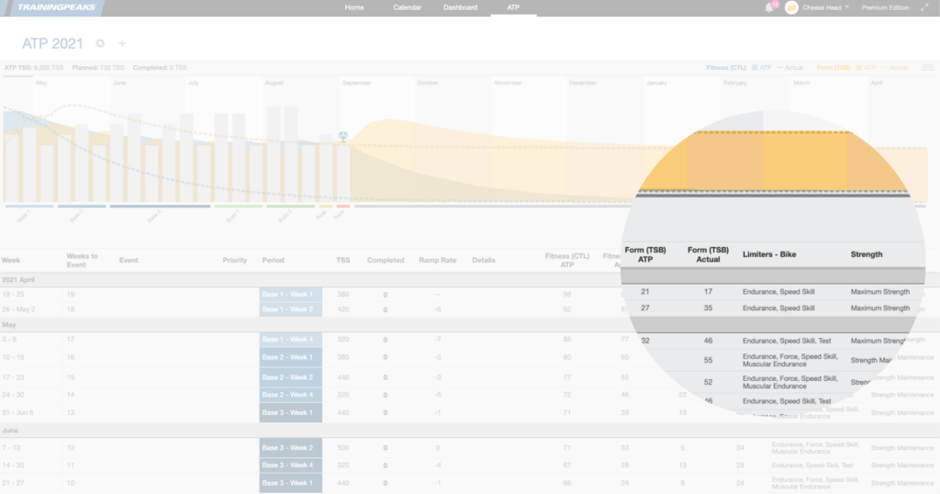The height and width of the screenshot is (494, 940).
Task: Go to the Dashboard tab
Action: pyautogui.click(x=460, y=7)
